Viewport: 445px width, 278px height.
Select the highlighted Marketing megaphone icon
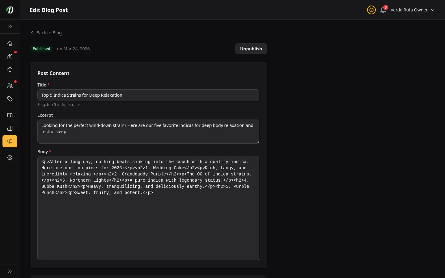pyautogui.click(x=10, y=141)
